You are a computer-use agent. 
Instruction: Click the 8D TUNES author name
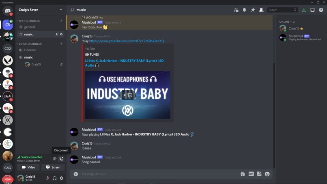[92, 54]
